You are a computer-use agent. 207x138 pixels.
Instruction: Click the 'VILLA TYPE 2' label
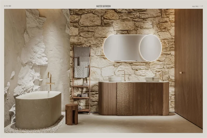pos(195,6)
